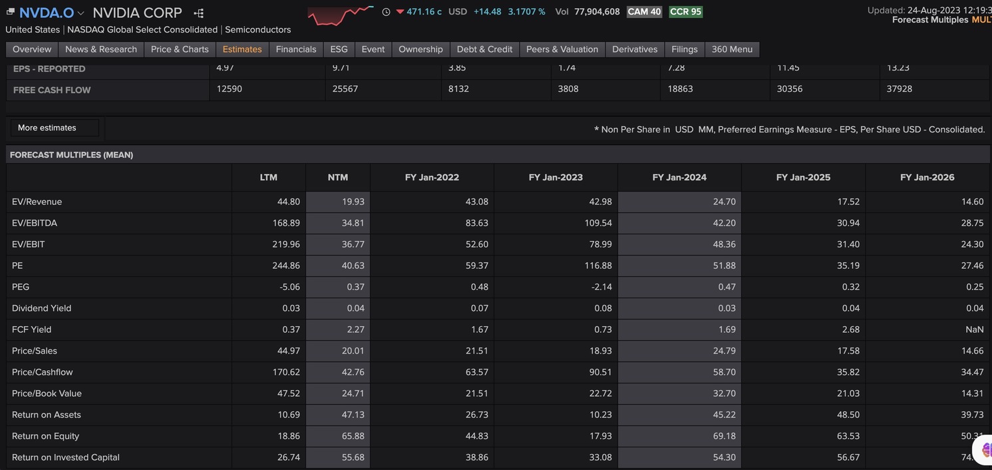992x470 pixels.
Task: Click the Return on Assets row label
Action: (x=47, y=415)
